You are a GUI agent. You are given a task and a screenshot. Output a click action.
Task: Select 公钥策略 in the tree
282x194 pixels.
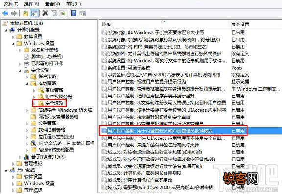(x=47, y=123)
